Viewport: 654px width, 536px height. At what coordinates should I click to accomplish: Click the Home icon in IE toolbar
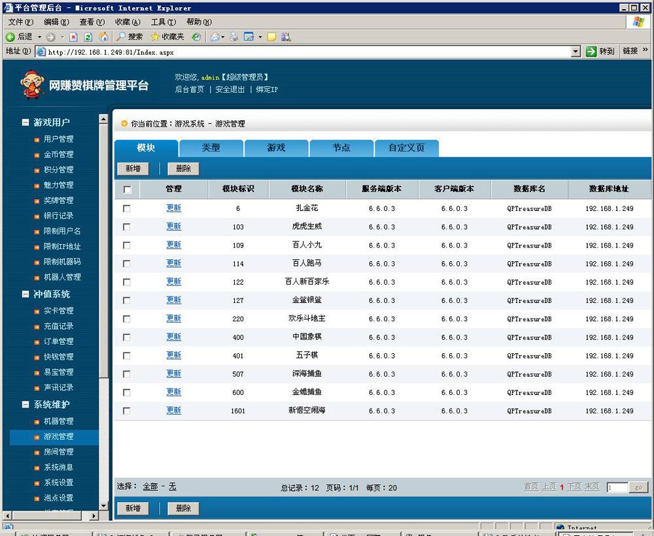[x=103, y=37]
